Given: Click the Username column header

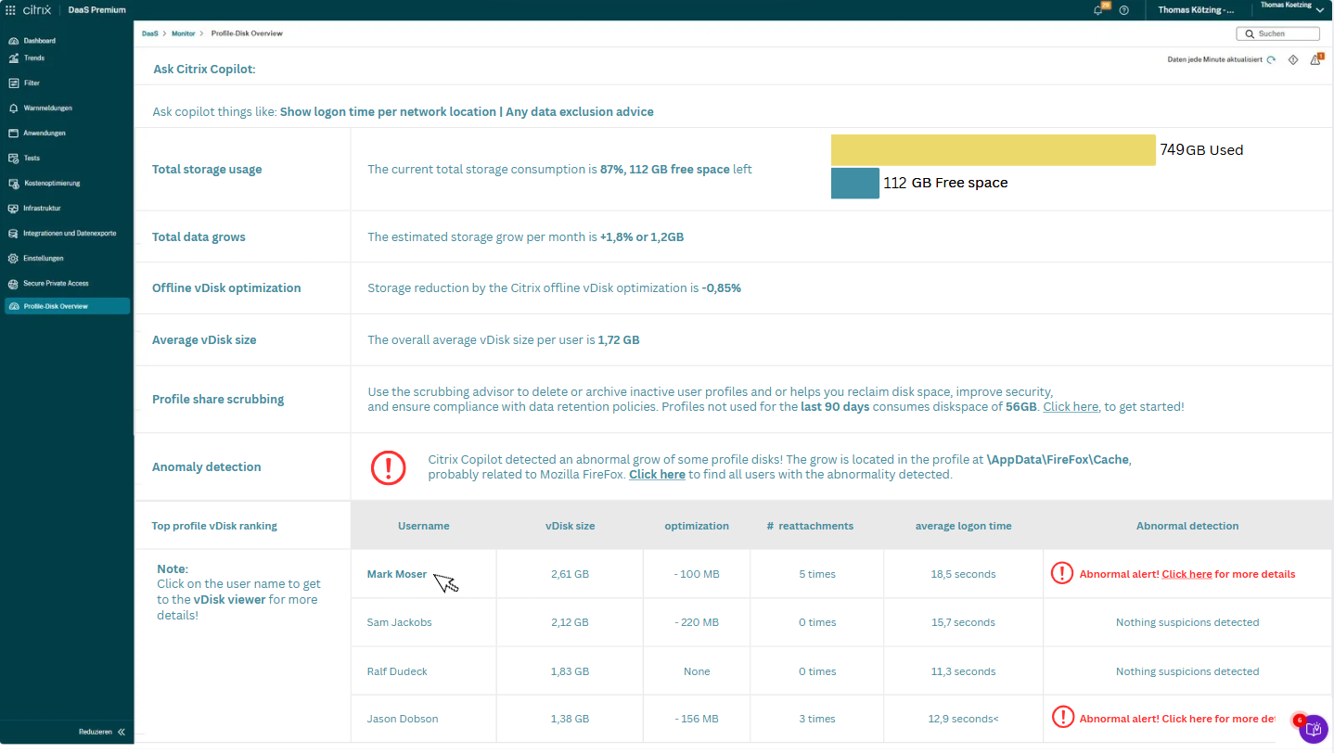Looking at the screenshot, I should click(424, 526).
